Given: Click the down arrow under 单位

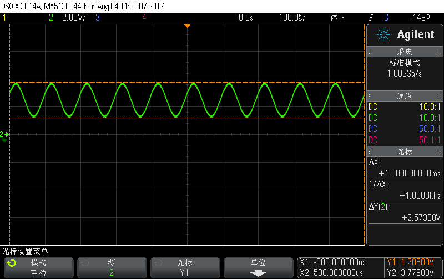Looking at the screenshot, I should 258,273.
